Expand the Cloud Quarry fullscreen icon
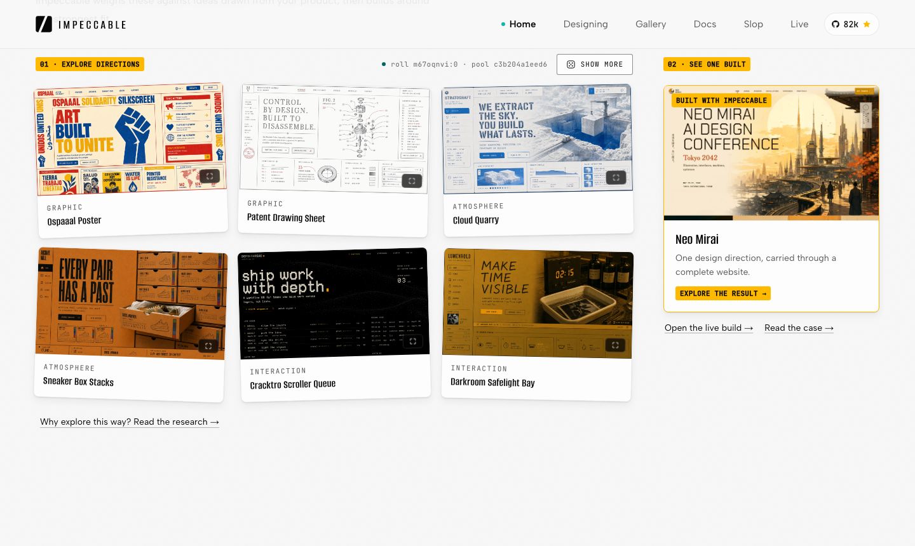Image resolution: width=915 pixels, height=546 pixels. click(616, 178)
